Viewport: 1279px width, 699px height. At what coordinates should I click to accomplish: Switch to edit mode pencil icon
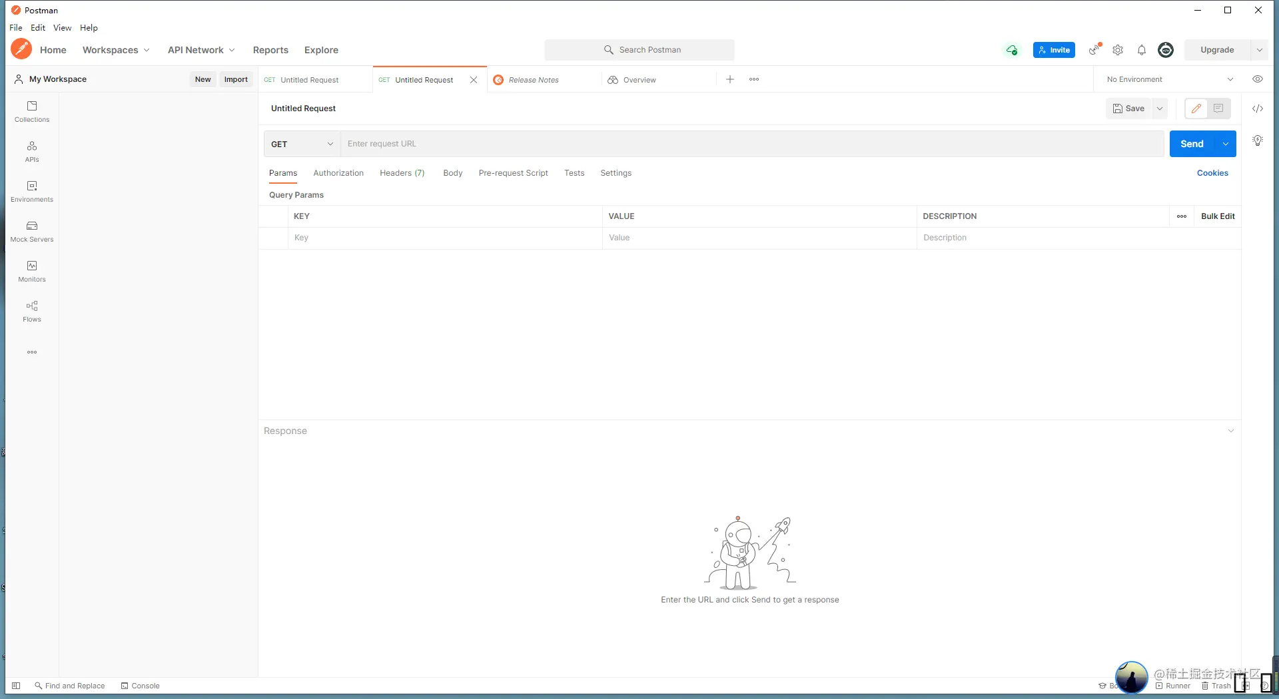(1196, 109)
